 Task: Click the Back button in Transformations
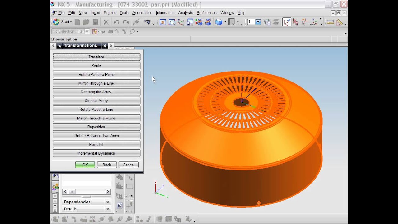click(x=107, y=165)
